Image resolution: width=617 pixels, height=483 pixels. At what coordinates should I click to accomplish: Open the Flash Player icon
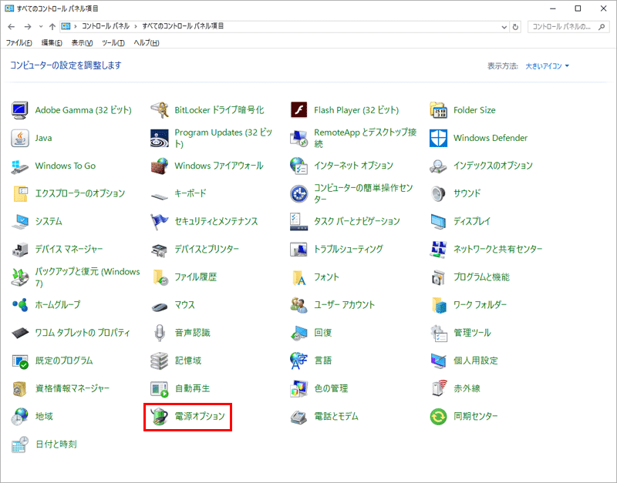pyautogui.click(x=298, y=110)
